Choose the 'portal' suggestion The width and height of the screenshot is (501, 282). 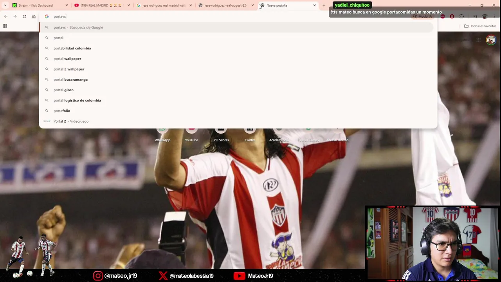(x=238, y=38)
